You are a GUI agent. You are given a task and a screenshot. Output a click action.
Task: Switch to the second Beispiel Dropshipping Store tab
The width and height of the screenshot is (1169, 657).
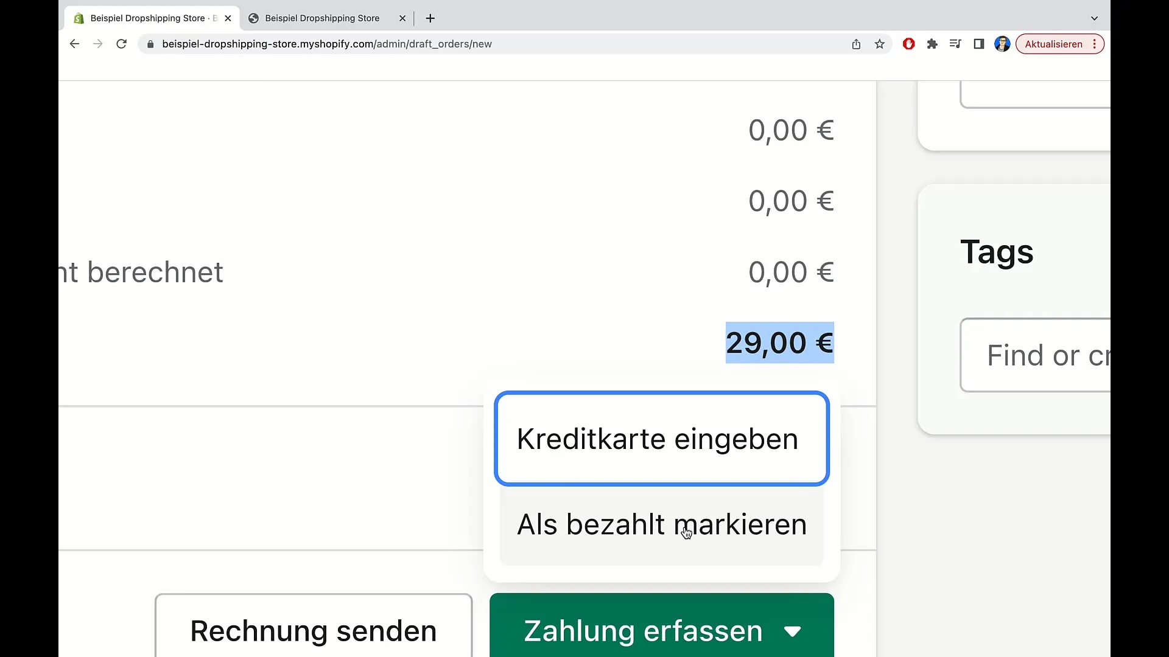point(322,18)
